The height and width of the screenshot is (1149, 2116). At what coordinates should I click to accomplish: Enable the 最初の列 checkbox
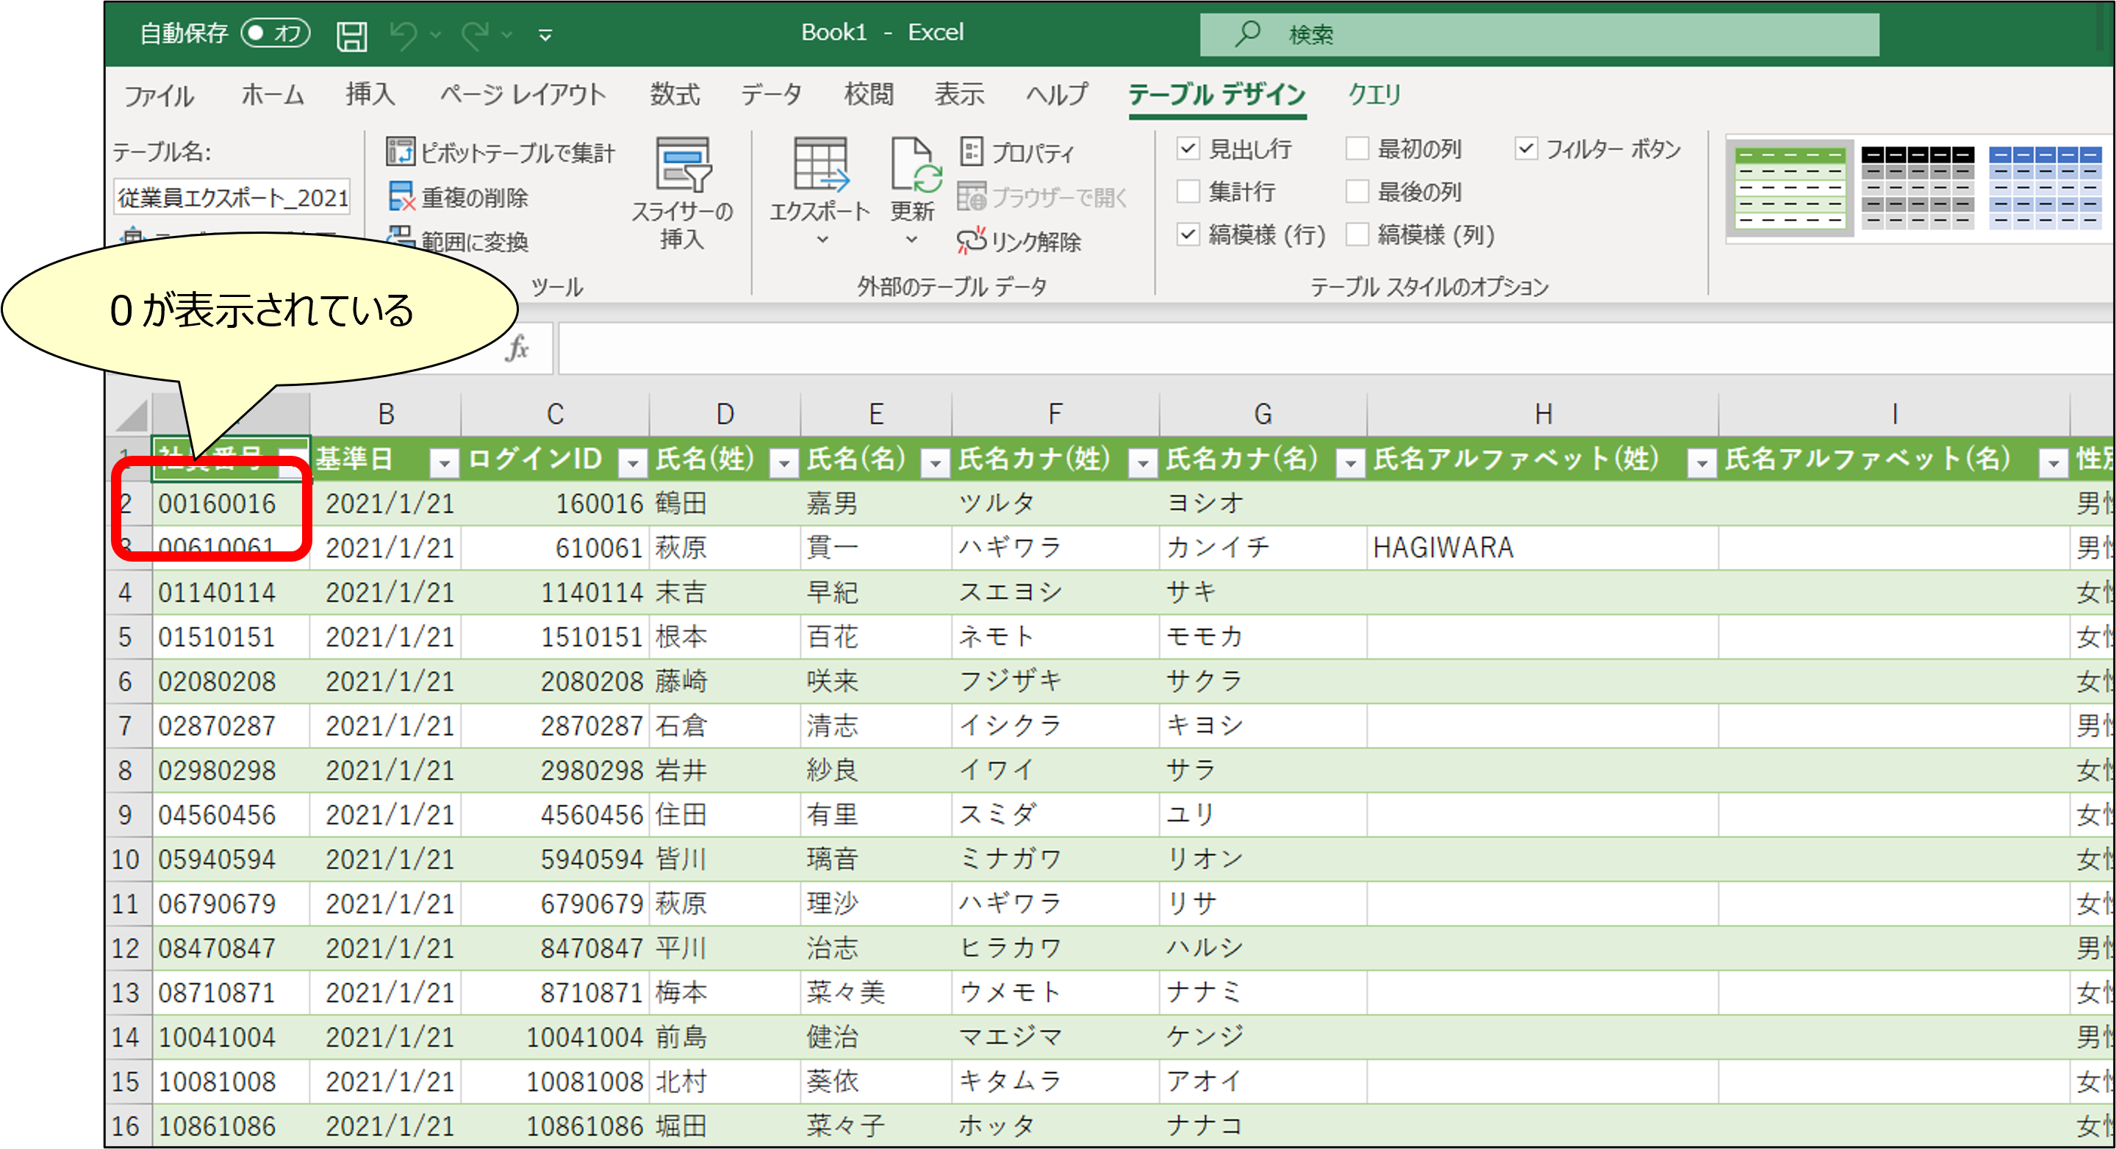click(1357, 148)
